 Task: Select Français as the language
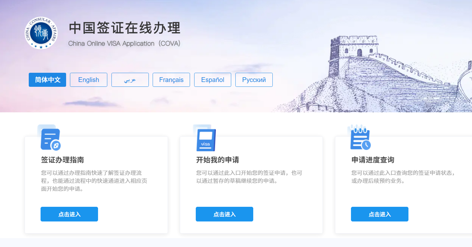point(171,80)
